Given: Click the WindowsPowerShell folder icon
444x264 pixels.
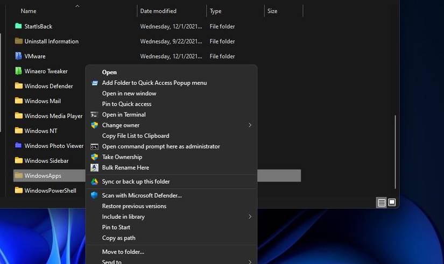Looking at the screenshot, I should tap(18, 190).
